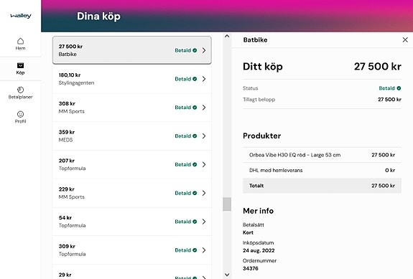This screenshot has width=413, height=279.
Task: Open Betalplaner in sidebar
Action: [x=20, y=93]
